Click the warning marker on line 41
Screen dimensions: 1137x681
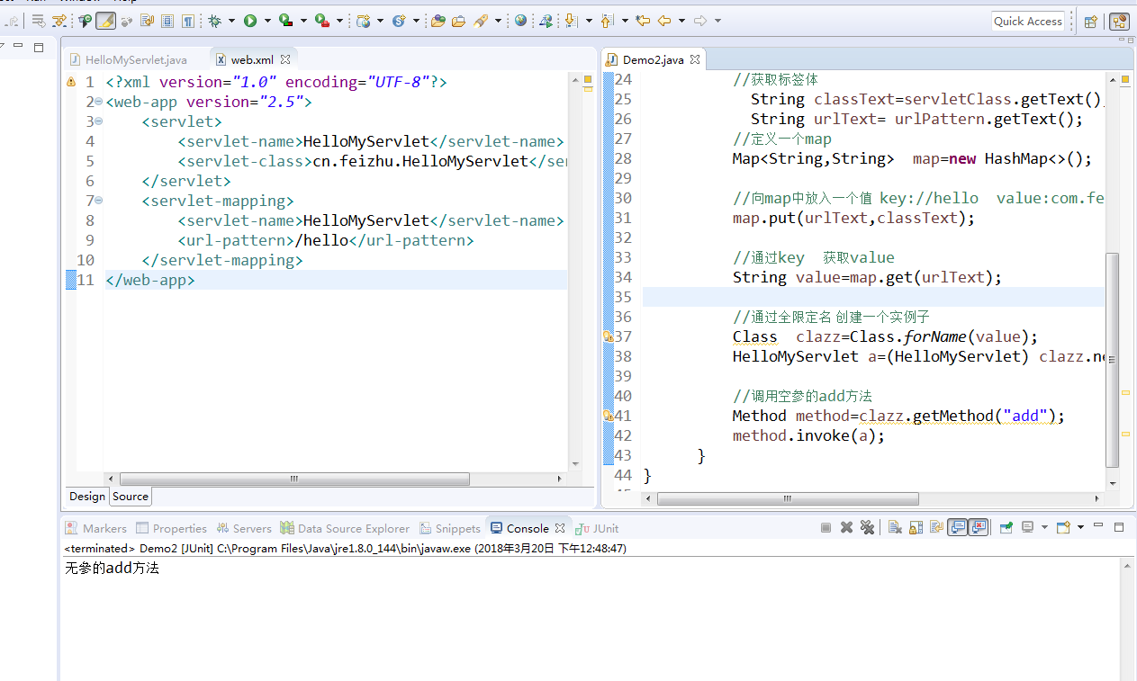(608, 416)
